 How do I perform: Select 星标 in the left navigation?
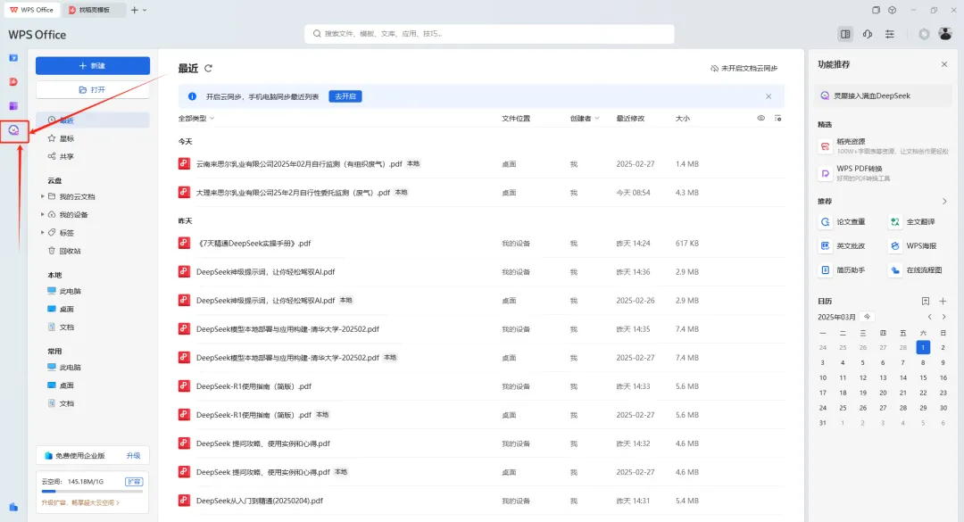click(67, 138)
